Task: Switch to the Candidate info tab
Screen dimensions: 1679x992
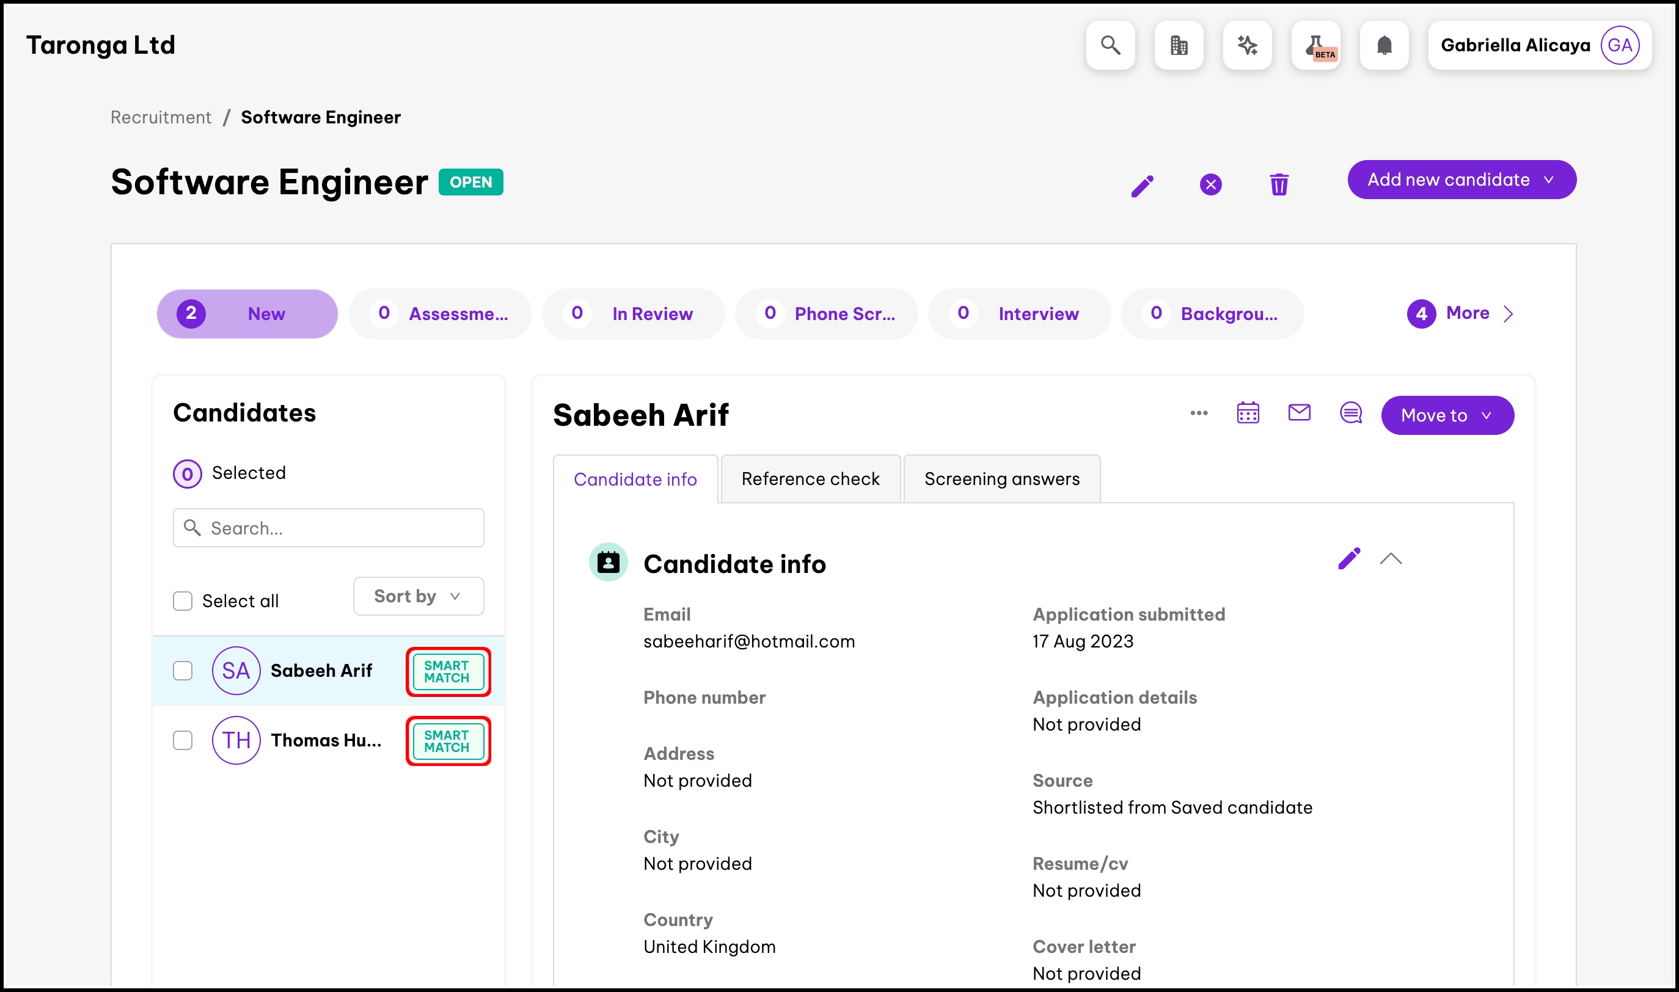Action: [635, 479]
